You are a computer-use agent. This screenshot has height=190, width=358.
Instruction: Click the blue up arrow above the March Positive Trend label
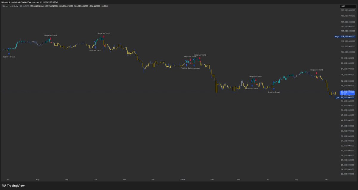click(x=252, y=85)
